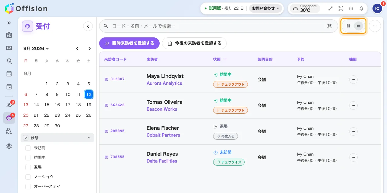Scan QR code from search bar
The image size is (387, 193).
tap(329, 26)
